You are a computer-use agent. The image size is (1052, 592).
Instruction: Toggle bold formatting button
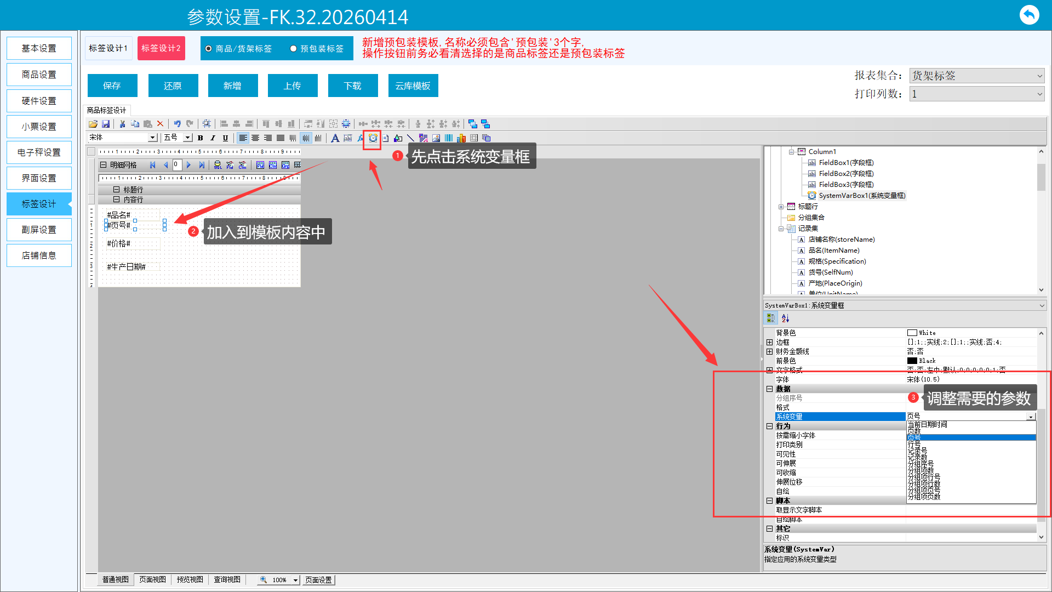coord(201,138)
